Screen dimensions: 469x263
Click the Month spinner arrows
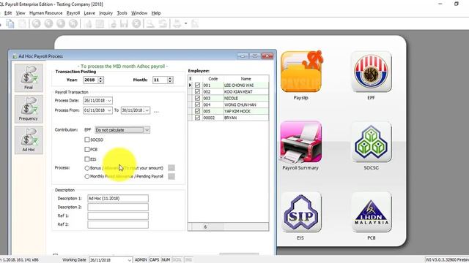(x=170, y=80)
